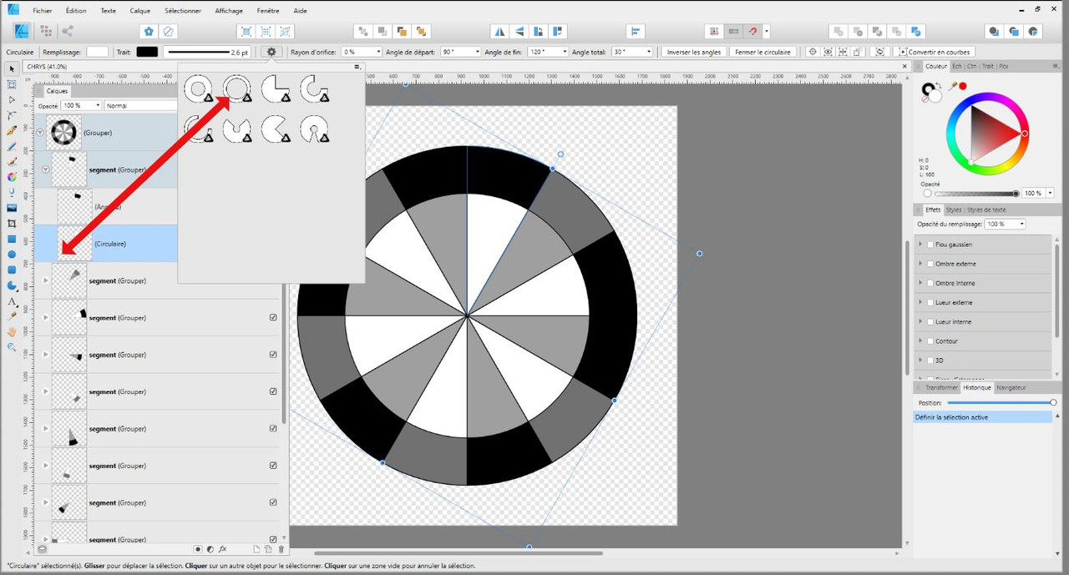This screenshot has height=575, width=1069.
Task: Tick the Ombre externe checkbox
Action: [930, 264]
